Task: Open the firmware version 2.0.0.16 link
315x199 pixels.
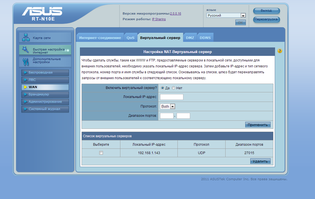Action: (x=175, y=14)
